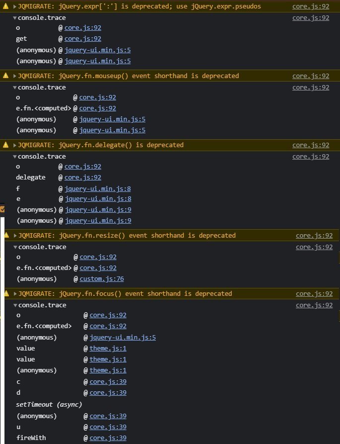Click warning icon beside focus() deprecation message
This screenshot has height=444, width=340.
(x=7, y=294)
